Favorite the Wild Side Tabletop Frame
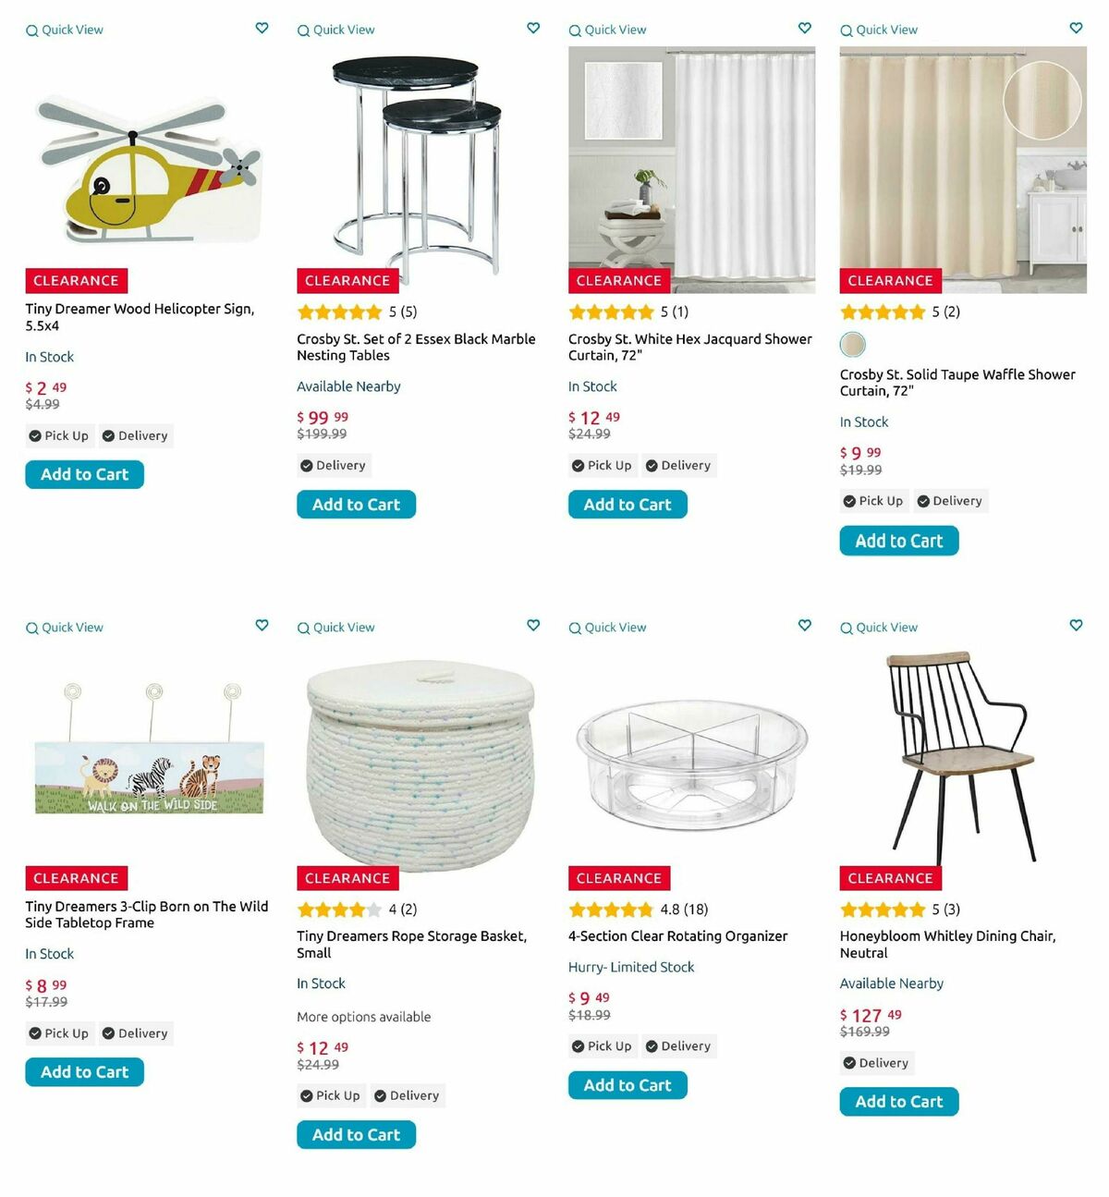 [262, 626]
